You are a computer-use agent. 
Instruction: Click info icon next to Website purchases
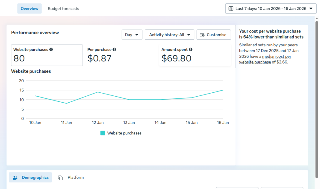[x=51, y=49]
